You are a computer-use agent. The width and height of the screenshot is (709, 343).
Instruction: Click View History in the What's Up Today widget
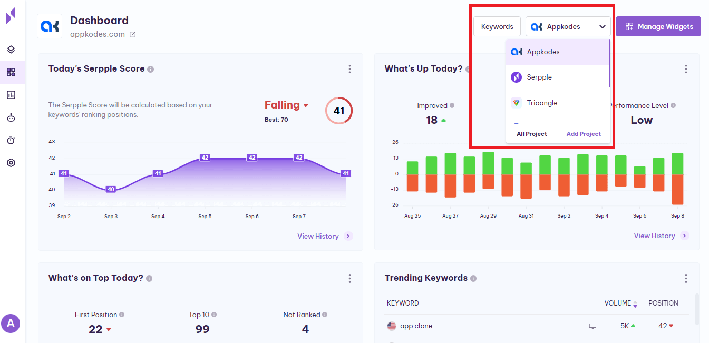661,236
